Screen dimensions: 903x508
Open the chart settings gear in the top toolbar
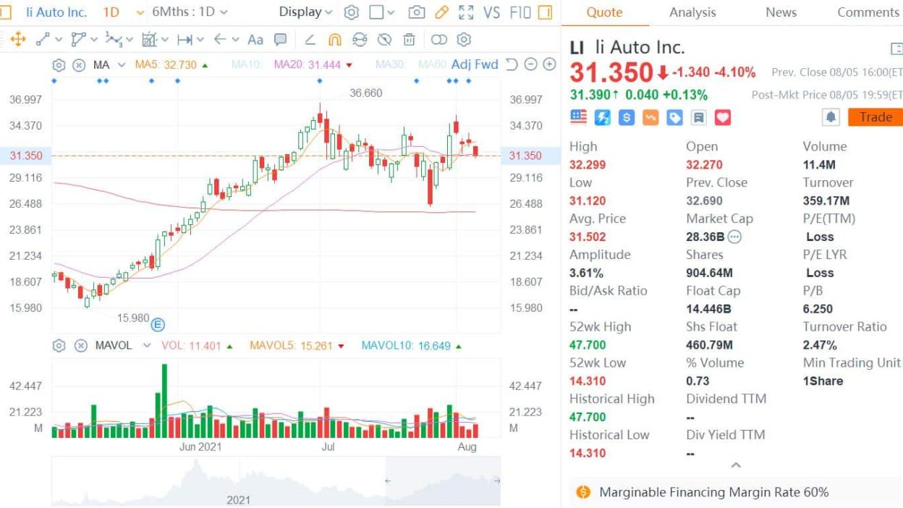[352, 12]
